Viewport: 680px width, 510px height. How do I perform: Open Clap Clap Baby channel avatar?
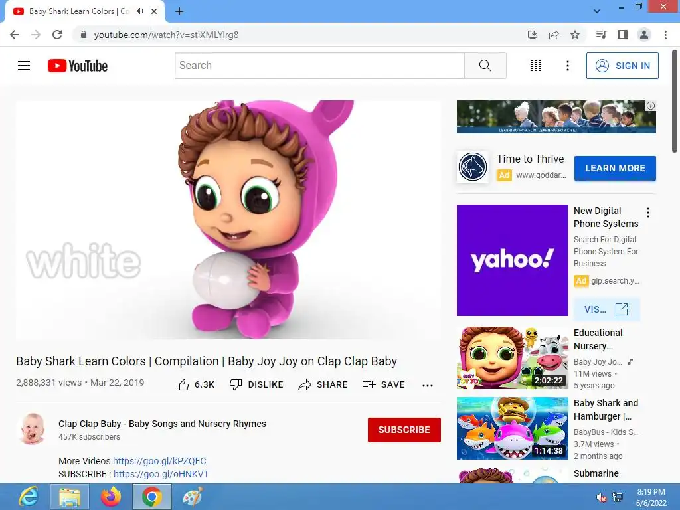tap(33, 429)
